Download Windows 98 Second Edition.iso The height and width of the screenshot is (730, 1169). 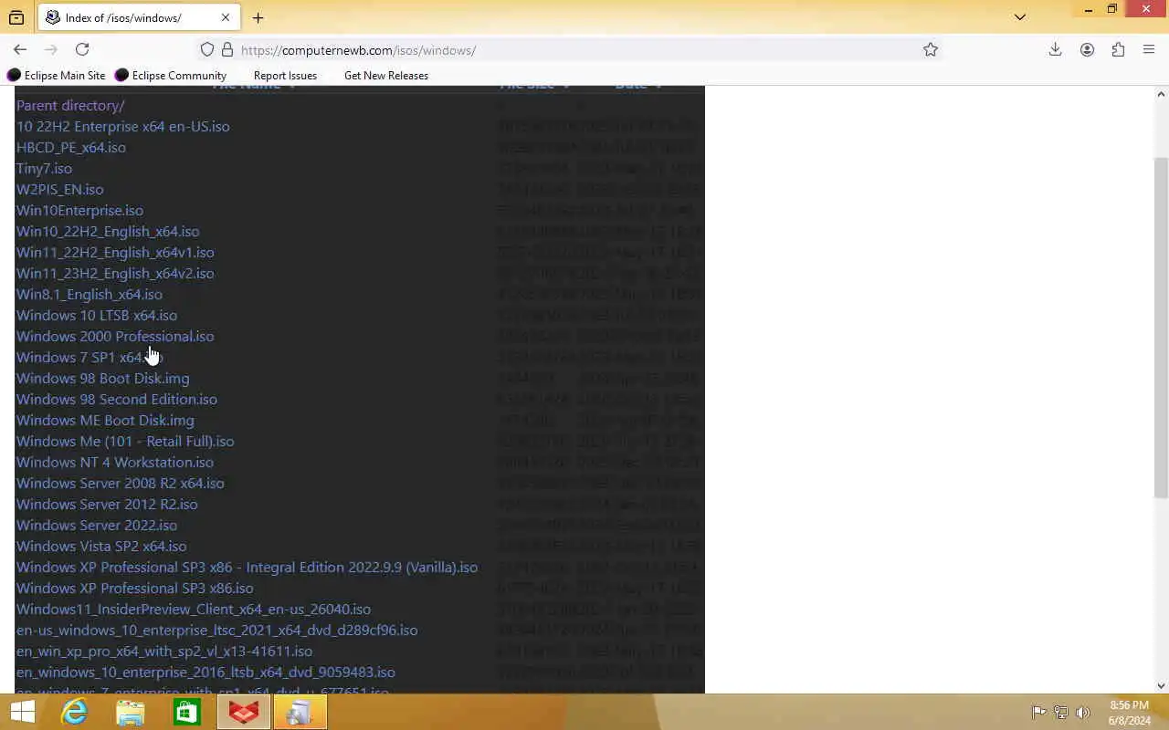(117, 399)
